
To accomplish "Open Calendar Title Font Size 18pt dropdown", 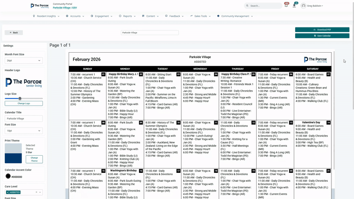I will 24,130.
